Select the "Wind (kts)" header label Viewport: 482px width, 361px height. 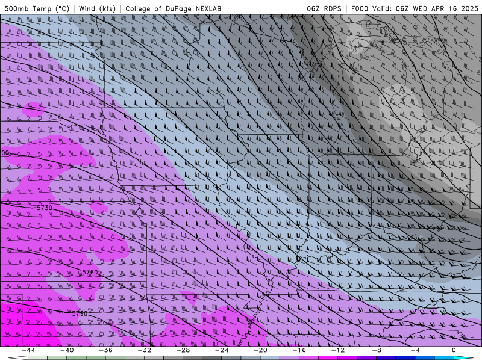tap(97, 8)
